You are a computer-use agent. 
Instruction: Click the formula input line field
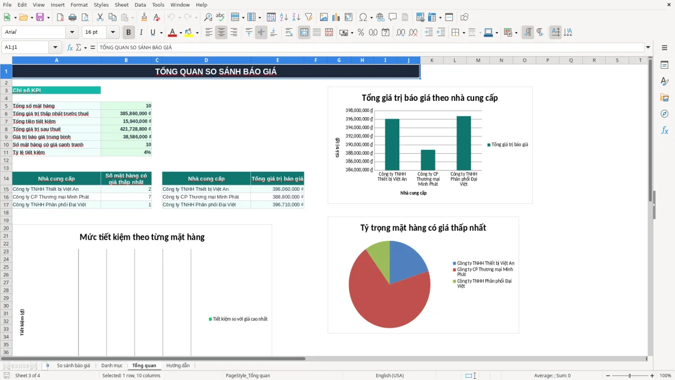pos(370,47)
